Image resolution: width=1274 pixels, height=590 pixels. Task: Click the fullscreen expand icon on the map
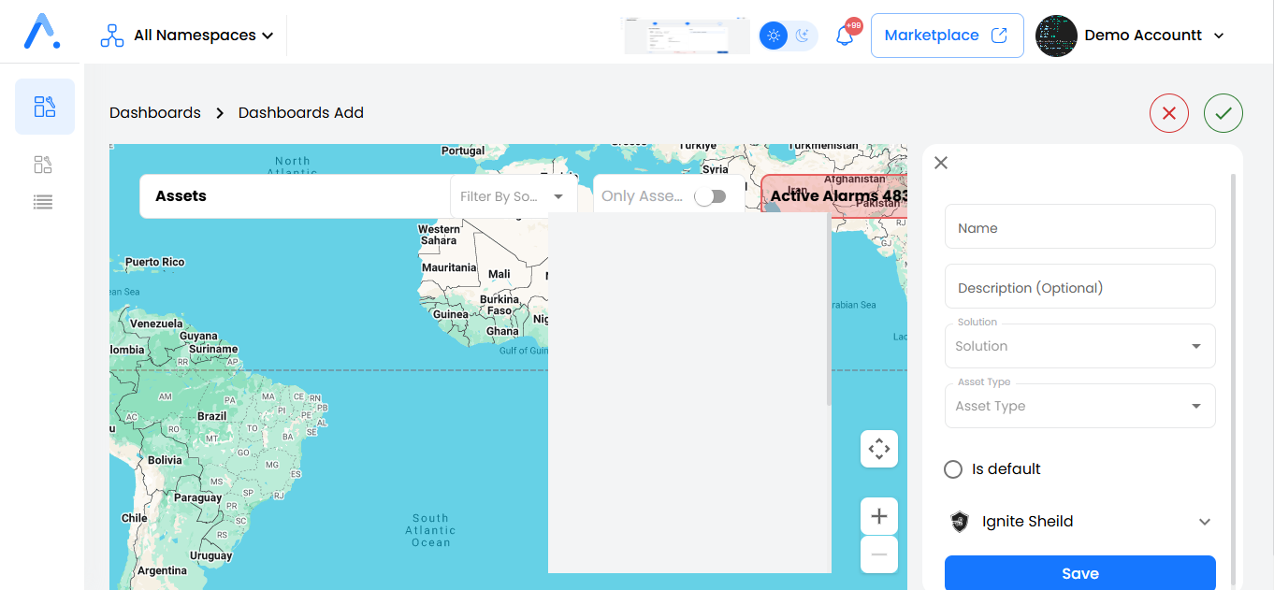878,449
